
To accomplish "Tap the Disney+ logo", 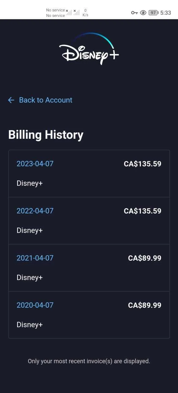I will [89, 49].
